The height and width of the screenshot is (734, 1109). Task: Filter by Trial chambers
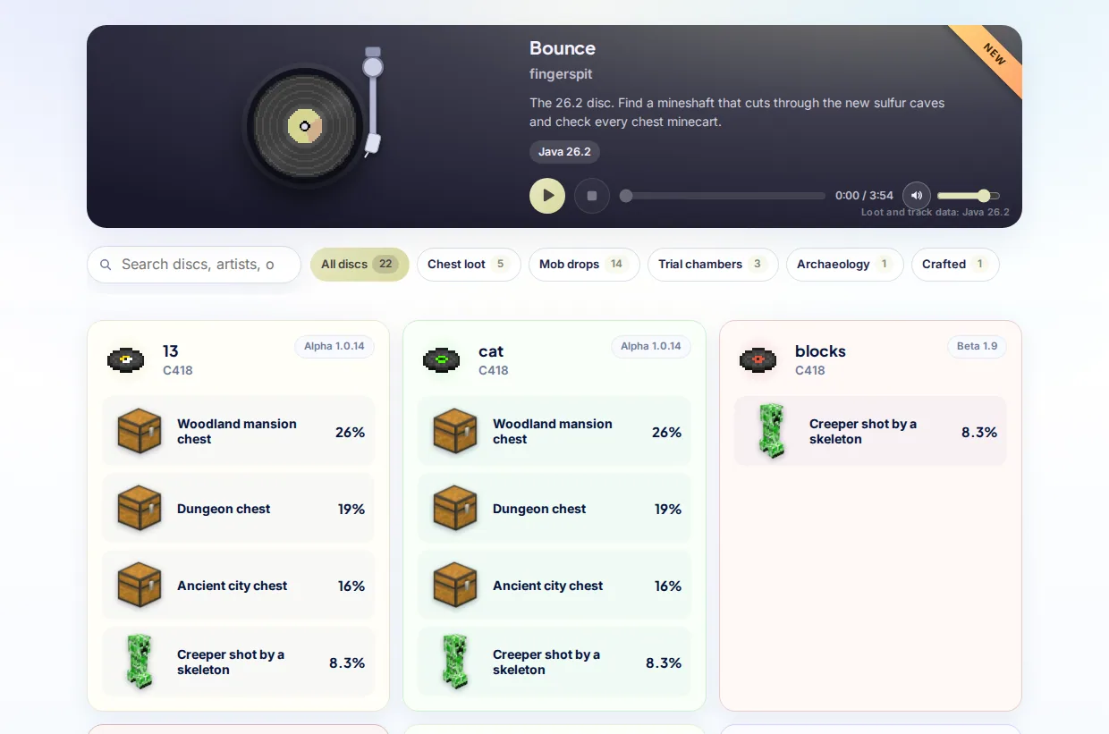point(713,265)
